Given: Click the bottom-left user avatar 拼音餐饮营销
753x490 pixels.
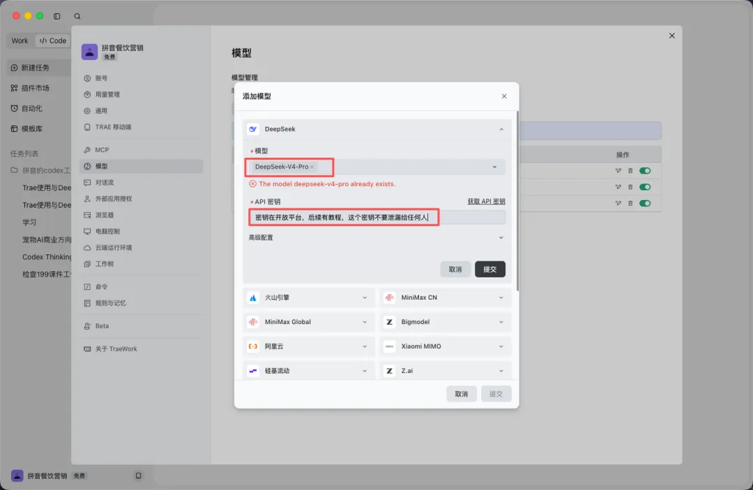Looking at the screenshot, I should [x=17, y=475].
